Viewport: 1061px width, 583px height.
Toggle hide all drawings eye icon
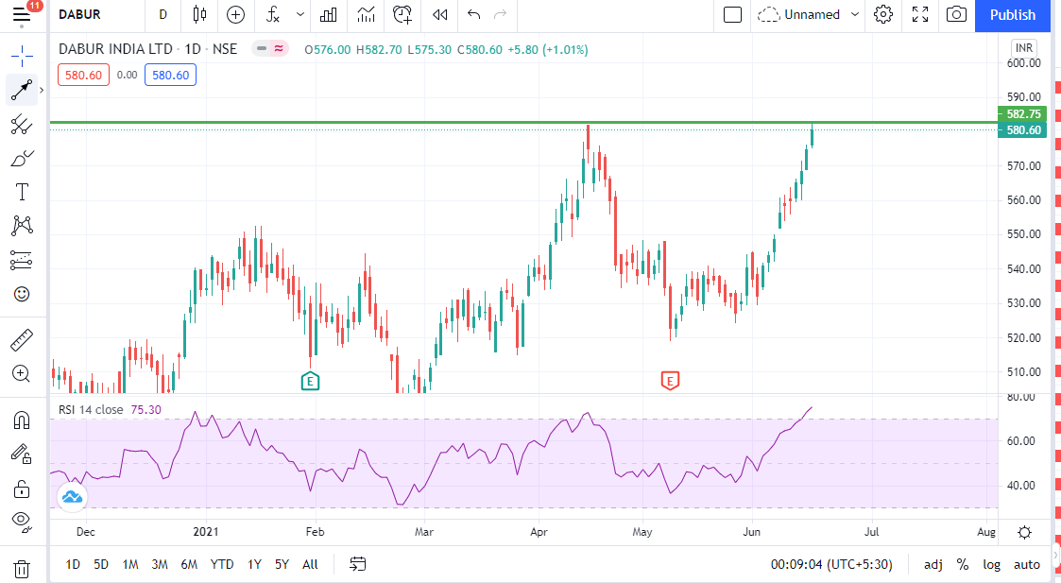[21, 521]
